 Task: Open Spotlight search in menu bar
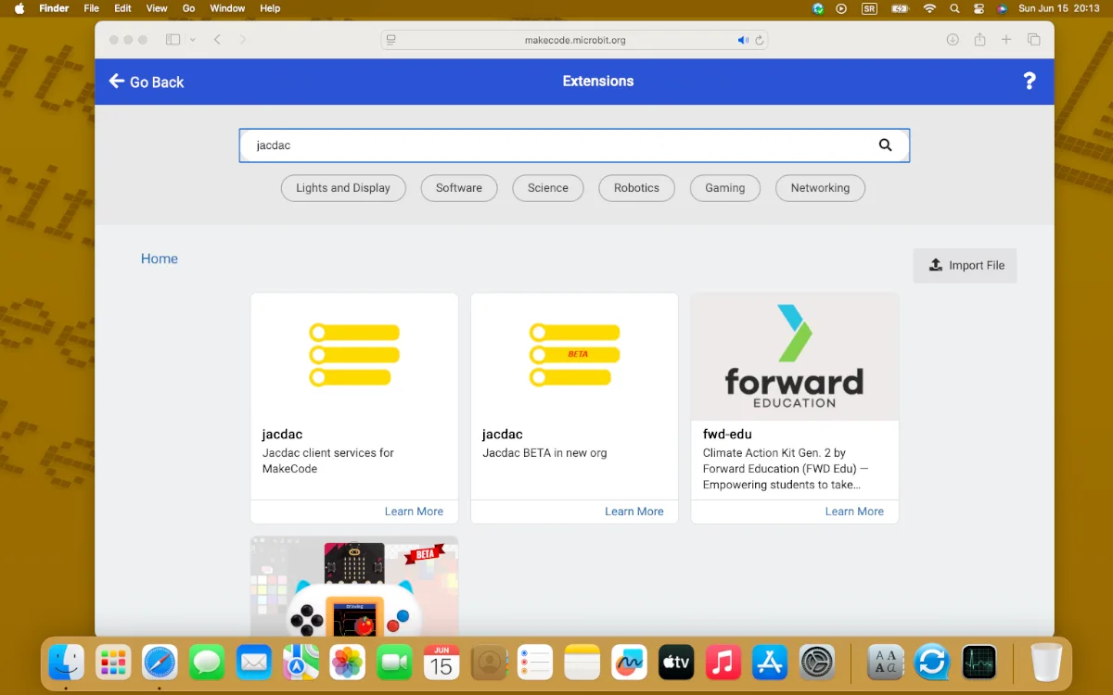point(954,8)
